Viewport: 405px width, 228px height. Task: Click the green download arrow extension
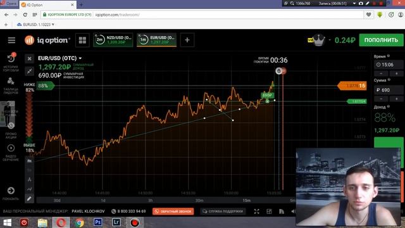pos(380,15)
